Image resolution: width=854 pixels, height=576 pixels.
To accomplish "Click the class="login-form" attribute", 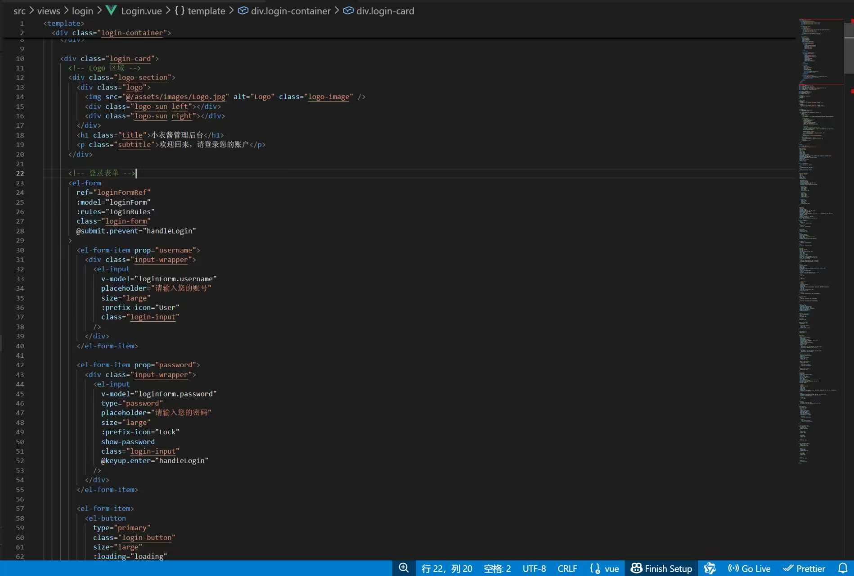I will pyautogui.click(x=113, y=221).
